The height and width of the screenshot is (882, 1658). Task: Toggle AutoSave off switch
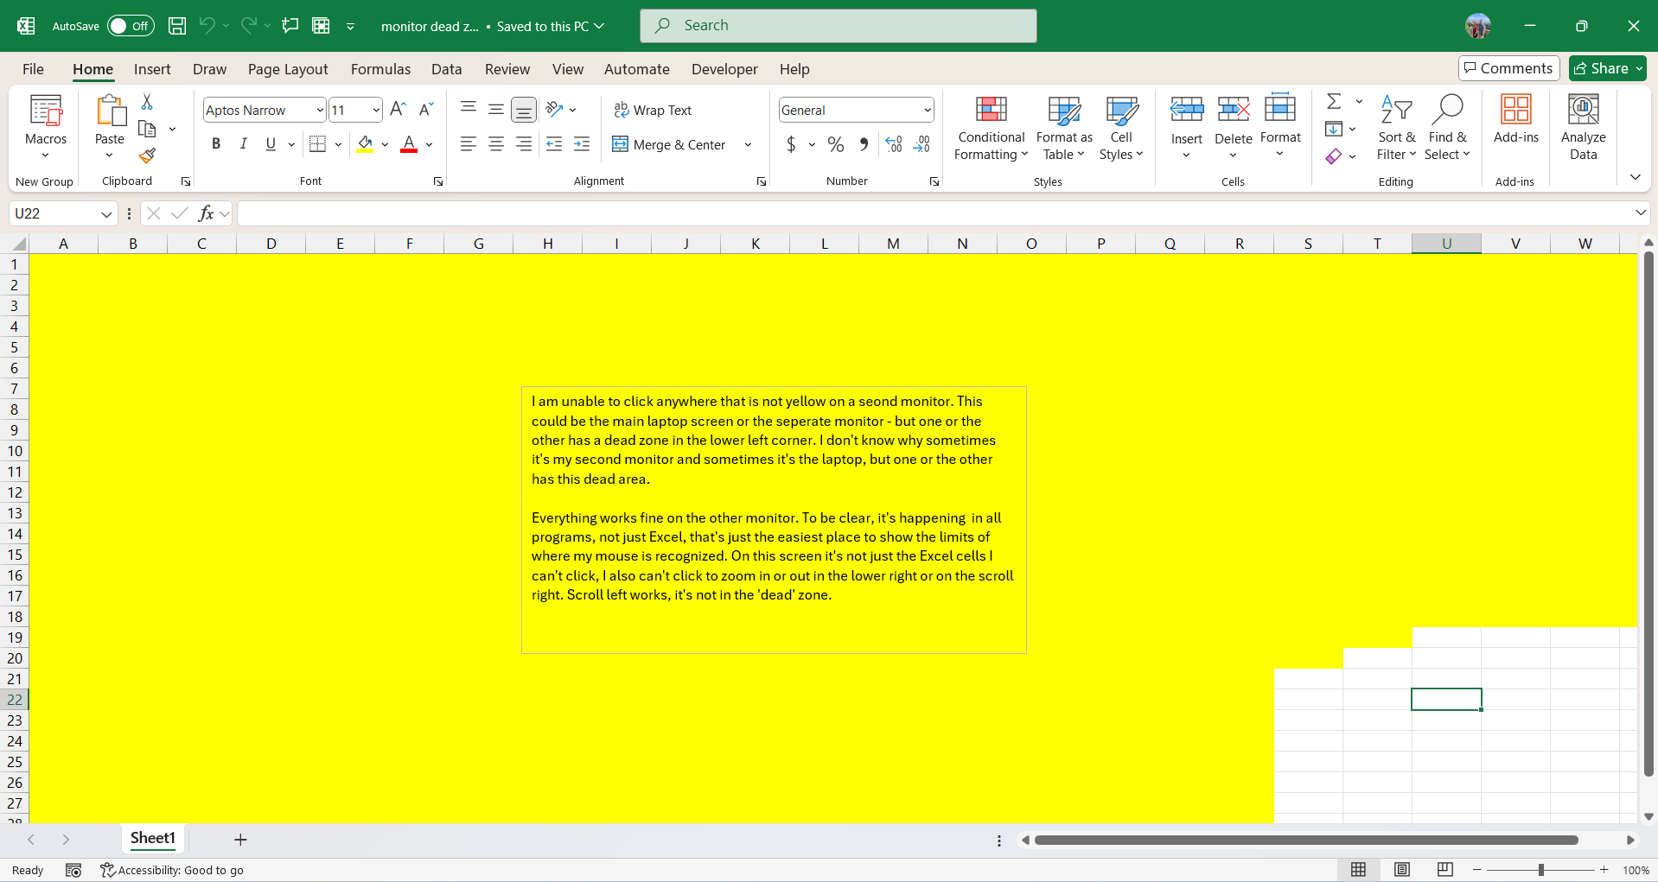point(130,26)
